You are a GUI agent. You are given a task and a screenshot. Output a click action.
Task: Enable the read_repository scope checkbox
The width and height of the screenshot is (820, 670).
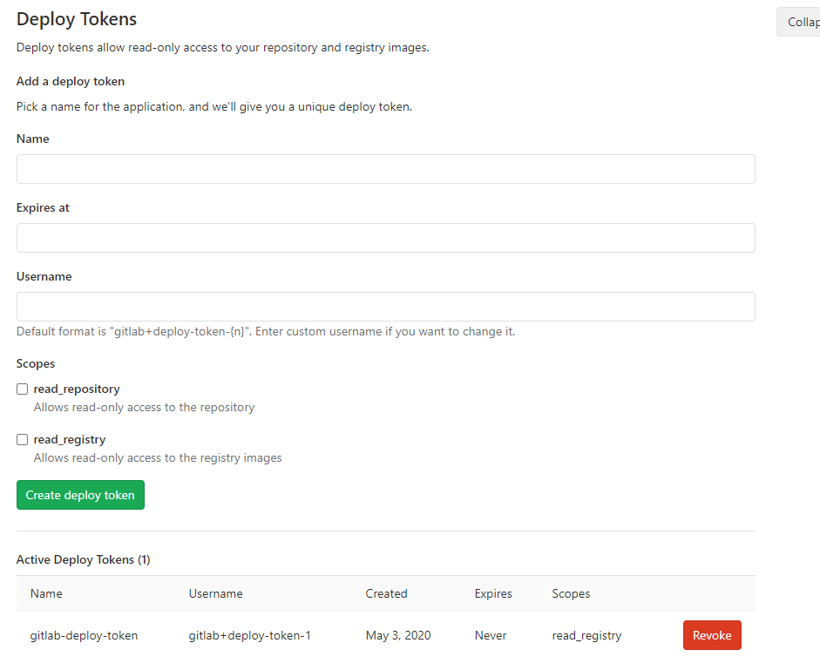22,389
